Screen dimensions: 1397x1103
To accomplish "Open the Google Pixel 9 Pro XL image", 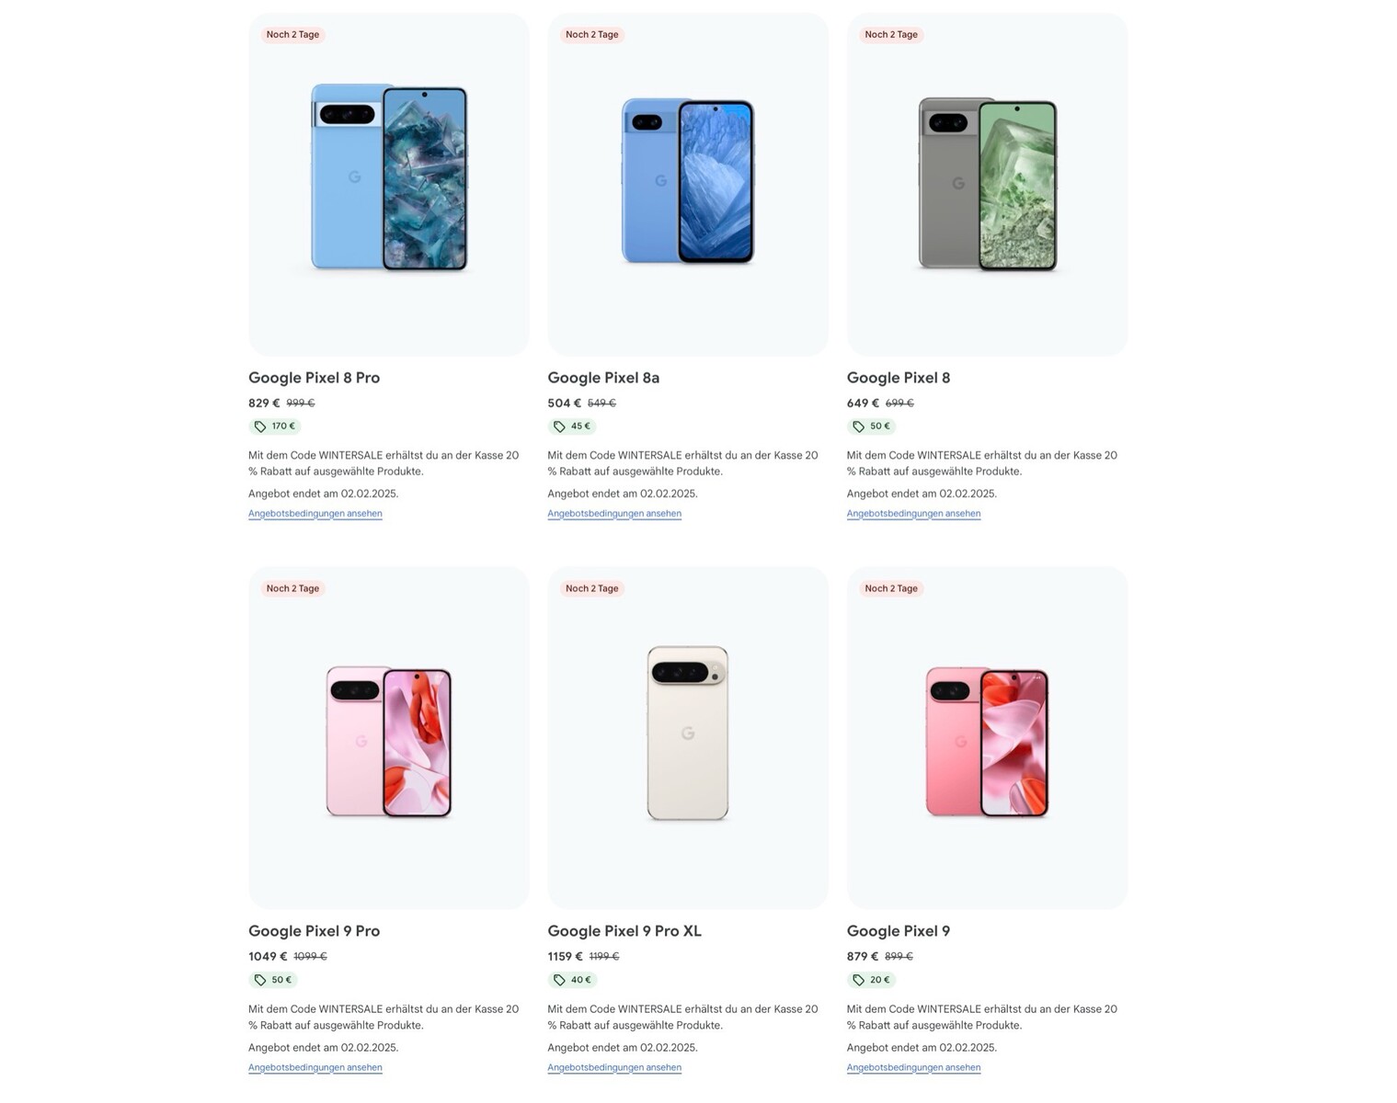I will tap(688, 733).
